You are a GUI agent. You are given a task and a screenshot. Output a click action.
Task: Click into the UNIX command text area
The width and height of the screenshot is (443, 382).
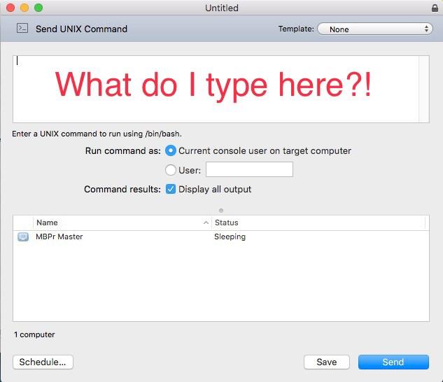click(x=216, y=90)
